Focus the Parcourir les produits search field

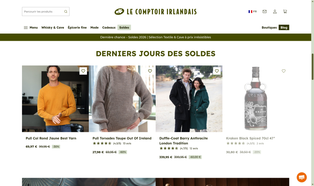[x=46, y=12]
